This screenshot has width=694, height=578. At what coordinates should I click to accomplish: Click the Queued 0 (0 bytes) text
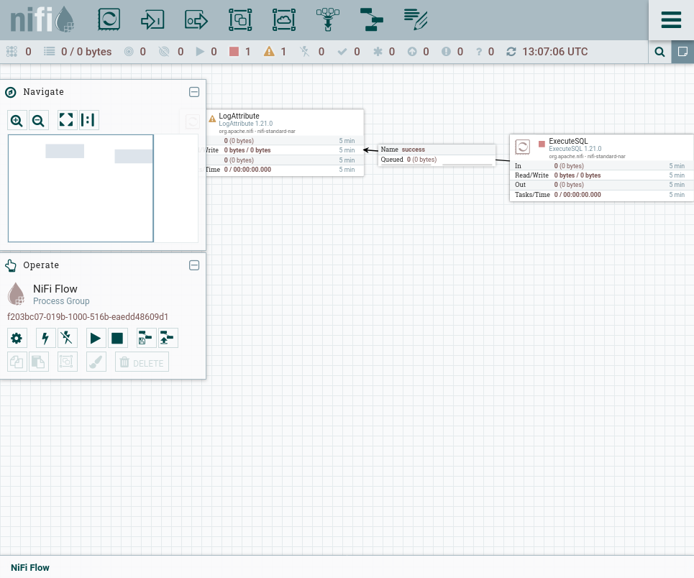coord(408,160)
